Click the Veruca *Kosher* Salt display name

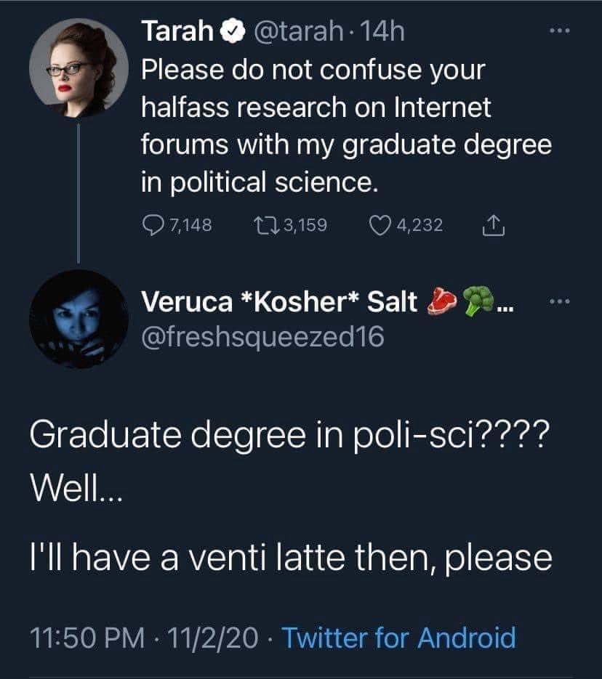tap(279, 301)
